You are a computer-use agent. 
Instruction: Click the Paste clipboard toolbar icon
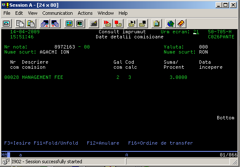click(x=31, y=24)
